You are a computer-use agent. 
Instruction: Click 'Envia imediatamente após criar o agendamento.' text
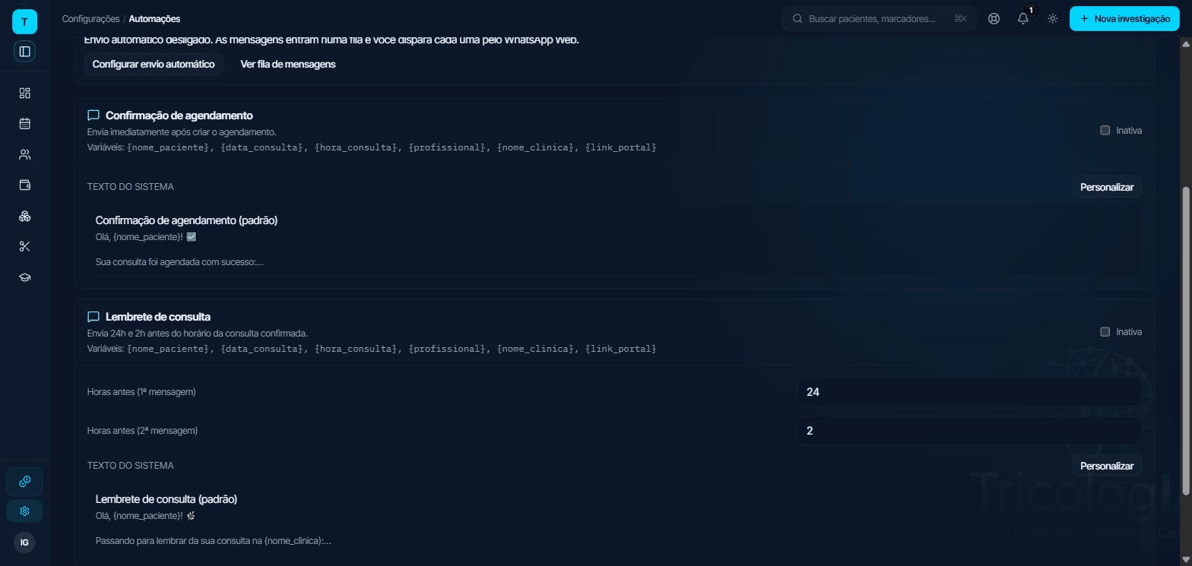[x=182, y=132]
